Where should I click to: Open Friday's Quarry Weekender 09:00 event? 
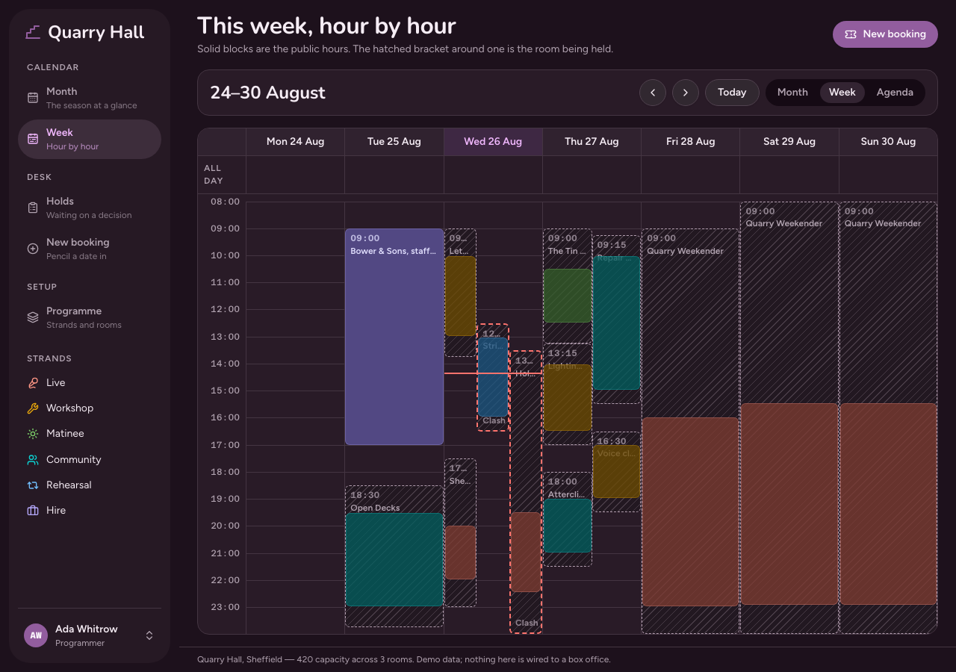pyautogui.click(x=690, y=431)
